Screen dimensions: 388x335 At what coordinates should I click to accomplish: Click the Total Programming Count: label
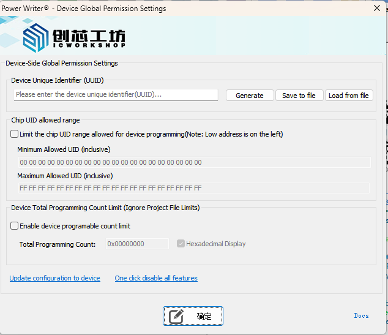58,244
